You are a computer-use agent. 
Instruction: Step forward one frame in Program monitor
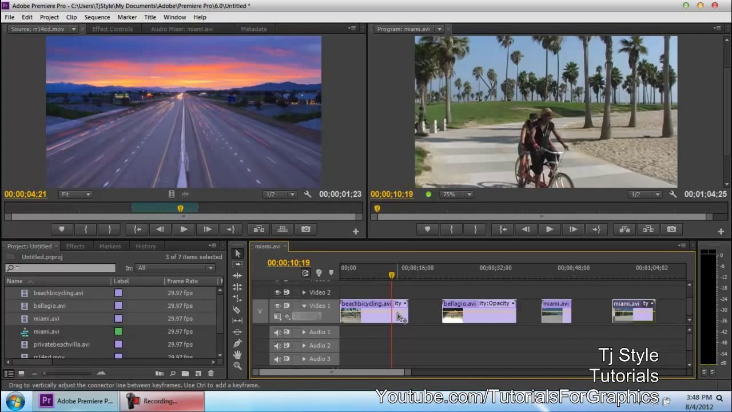(572, 229)
